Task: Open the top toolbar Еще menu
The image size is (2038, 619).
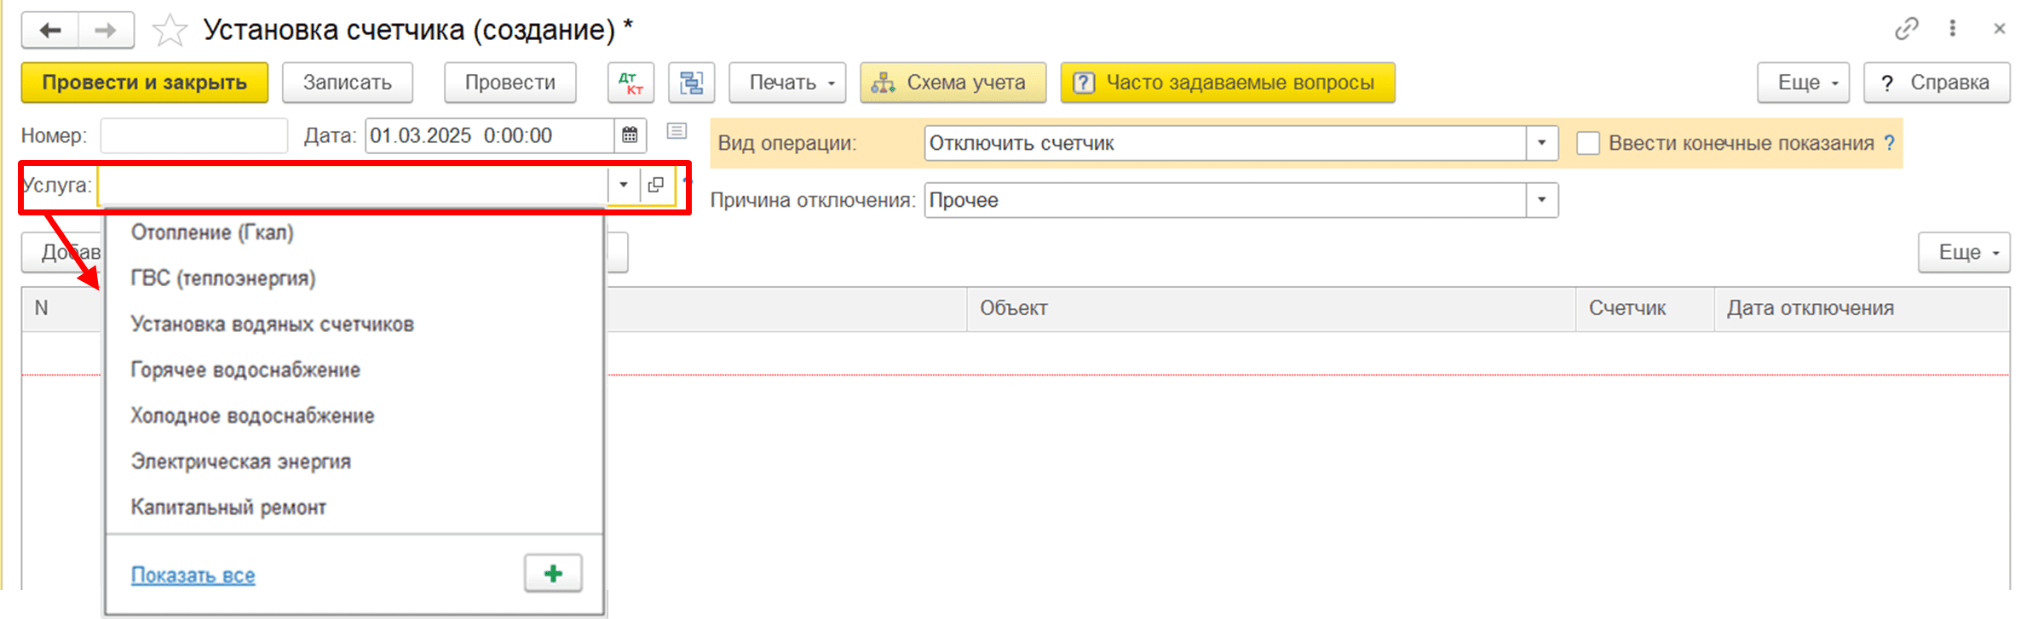Action: [1803, 83]
